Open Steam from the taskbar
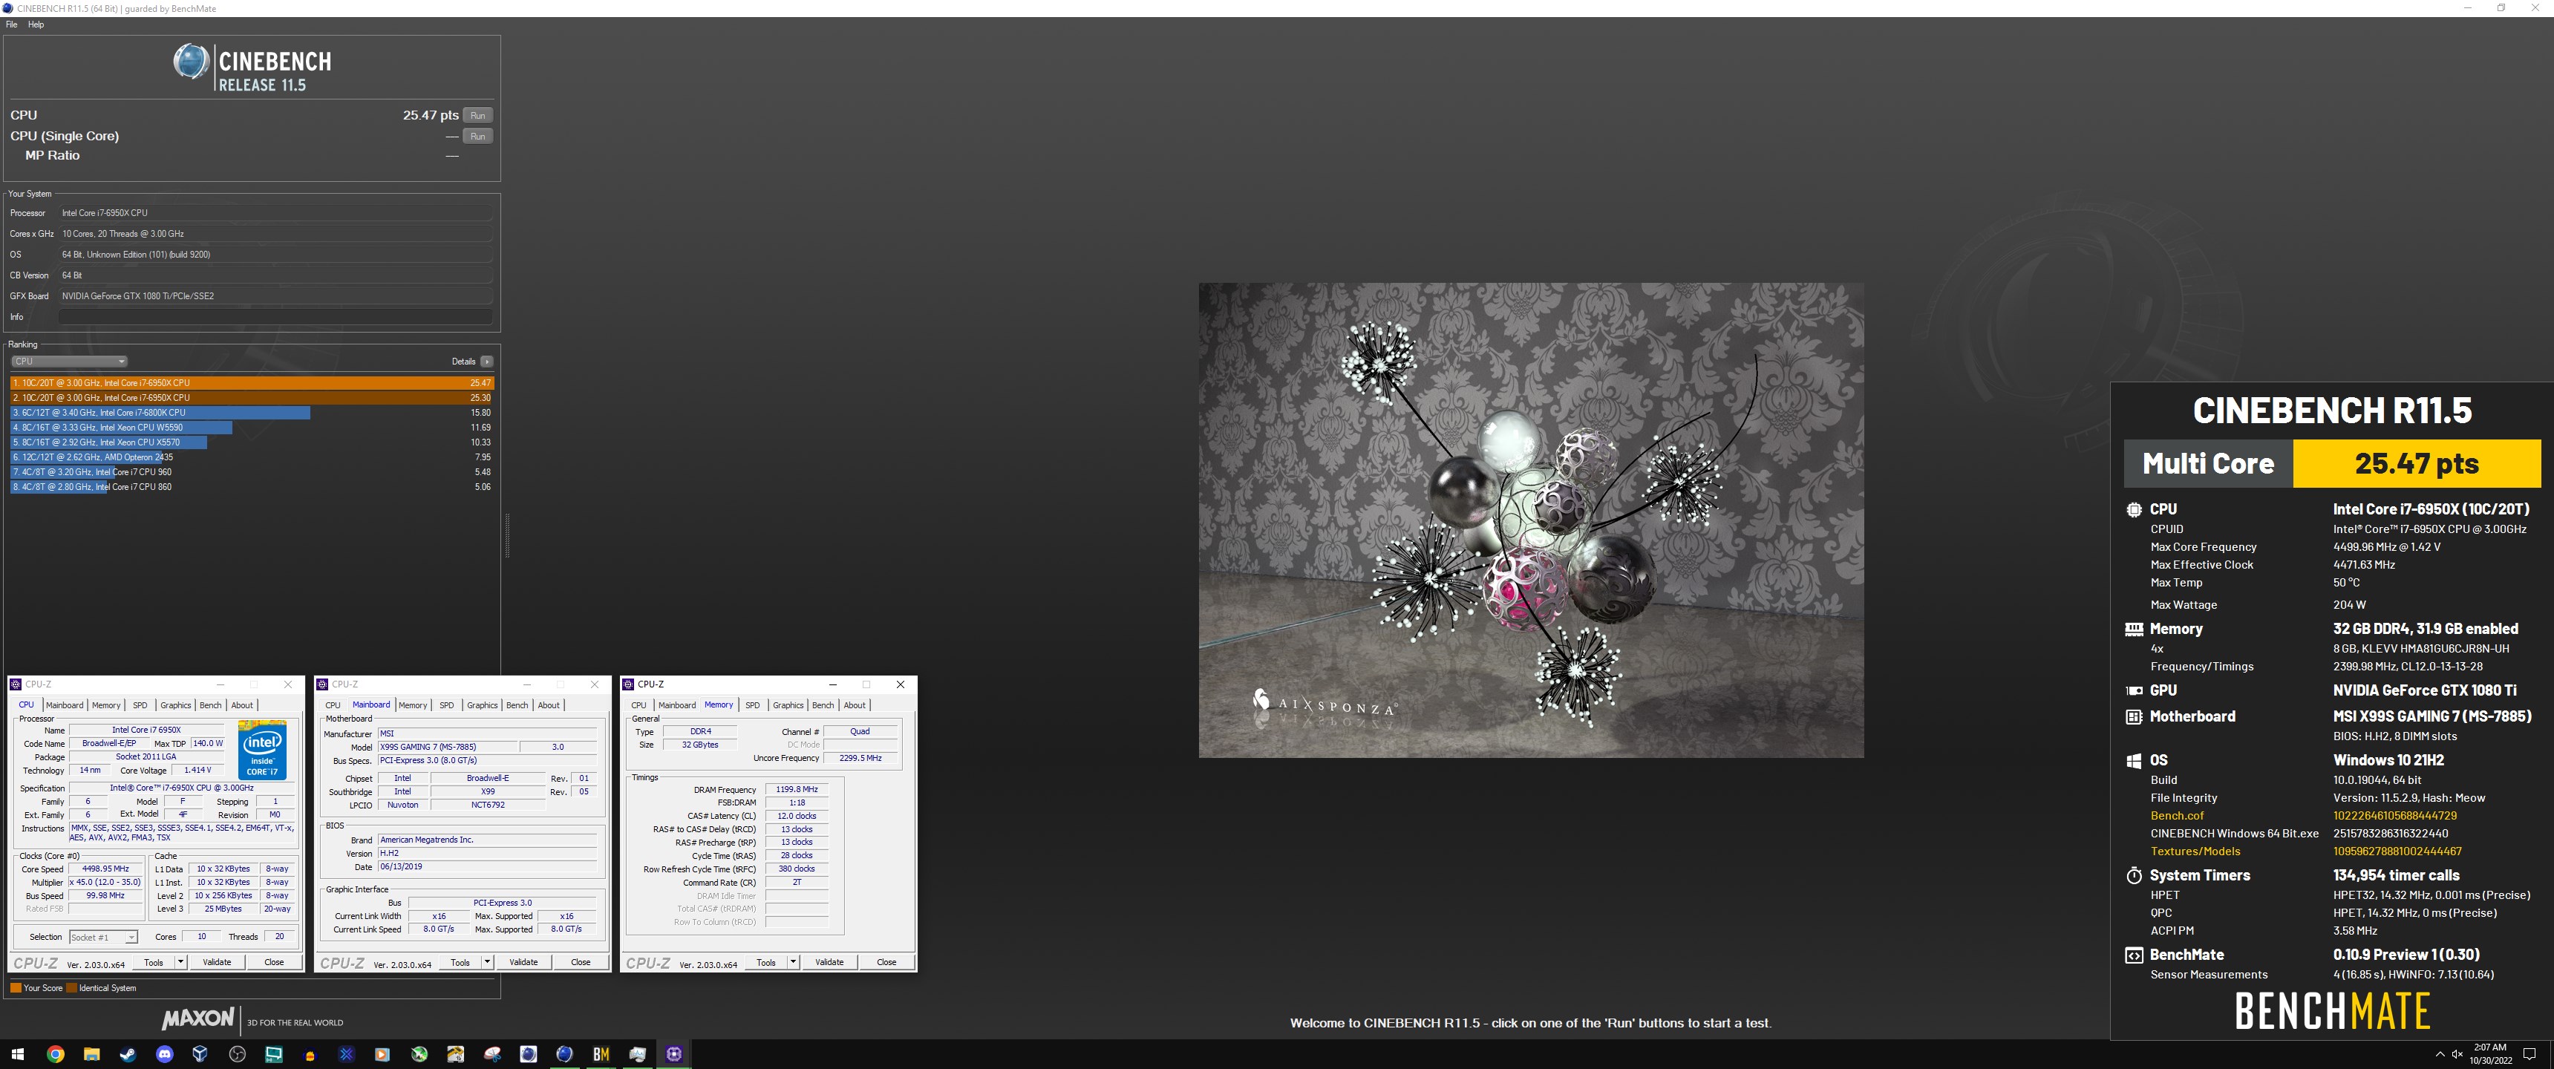Viewport: 2554px width, 1069px height. [x=128, y=1054]
